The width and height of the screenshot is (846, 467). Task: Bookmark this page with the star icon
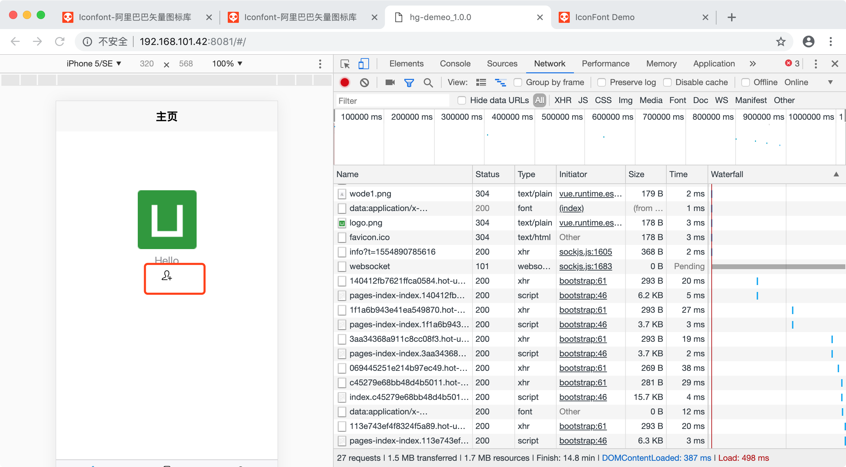coord(781,42)
